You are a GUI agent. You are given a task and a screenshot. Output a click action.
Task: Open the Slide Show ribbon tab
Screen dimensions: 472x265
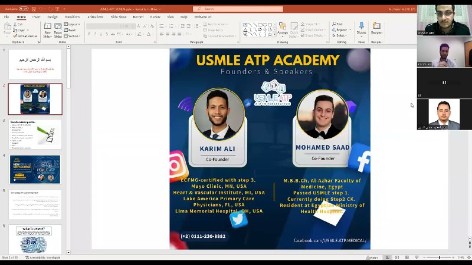click(x=119, y=17)
